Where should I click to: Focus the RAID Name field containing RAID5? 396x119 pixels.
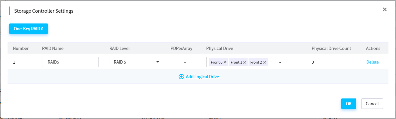(70, 62)
